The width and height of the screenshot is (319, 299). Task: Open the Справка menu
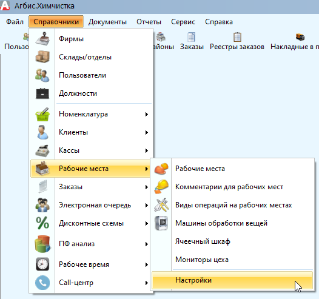click(x=219, y=22)
